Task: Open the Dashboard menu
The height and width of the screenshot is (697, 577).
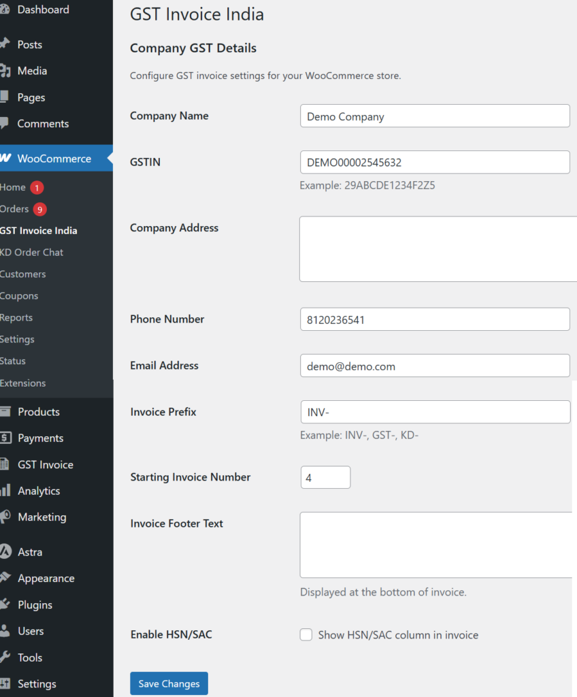Action: (43, 10)
